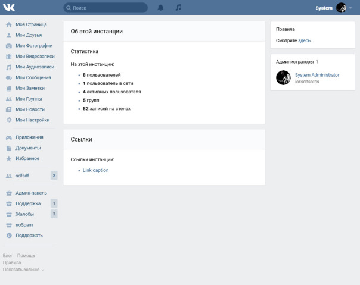This screenshot has height=285, width=360.
Task: Click the Жалобы counter badge 3
Action: point(54,214)
